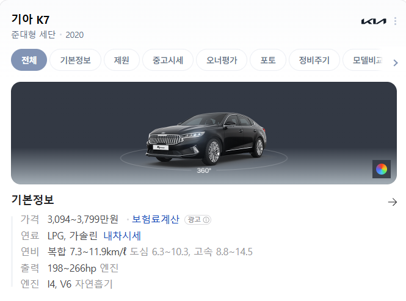Select the 전체 tab
This screenshot has height=301, width=406.
click(29, 60)
